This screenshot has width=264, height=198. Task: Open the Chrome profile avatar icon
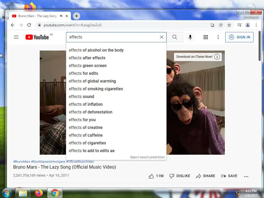248,25
